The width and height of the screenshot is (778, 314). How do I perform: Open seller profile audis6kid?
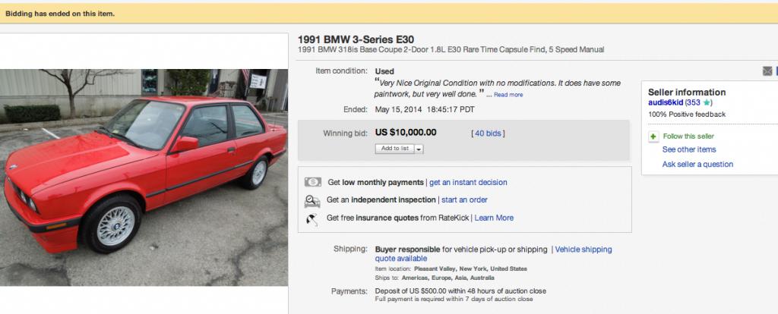coord(666,102)
